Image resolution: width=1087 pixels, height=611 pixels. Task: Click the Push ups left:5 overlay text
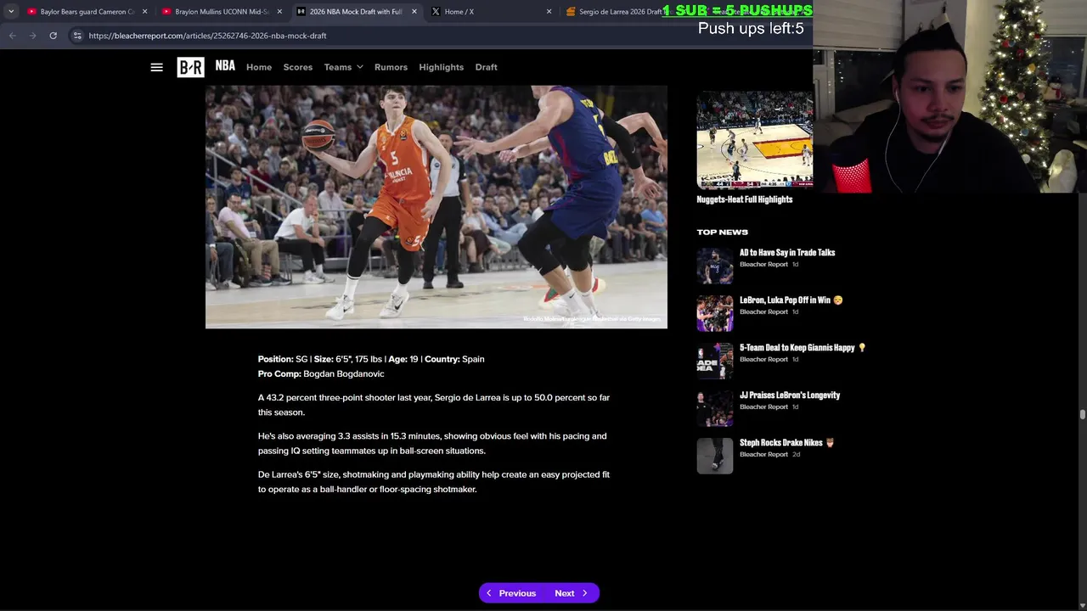click(x=751, y=28)
